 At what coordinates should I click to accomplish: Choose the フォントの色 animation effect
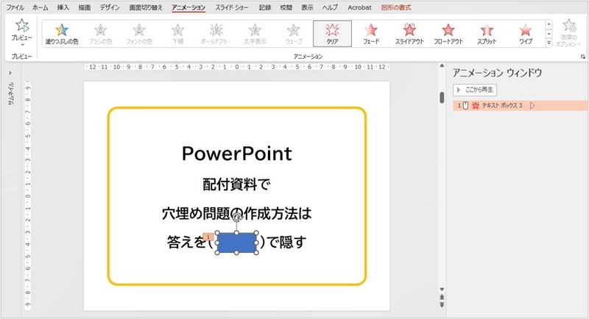139,34
